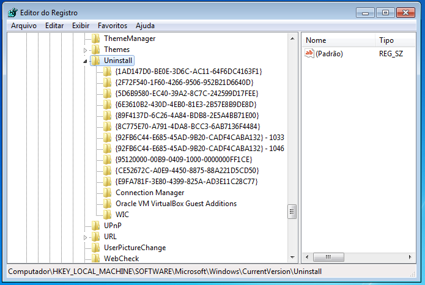The width and height of the screenshot is (425, 285).
Task: Click the WIC folder icon
Action: coord(108,215)
